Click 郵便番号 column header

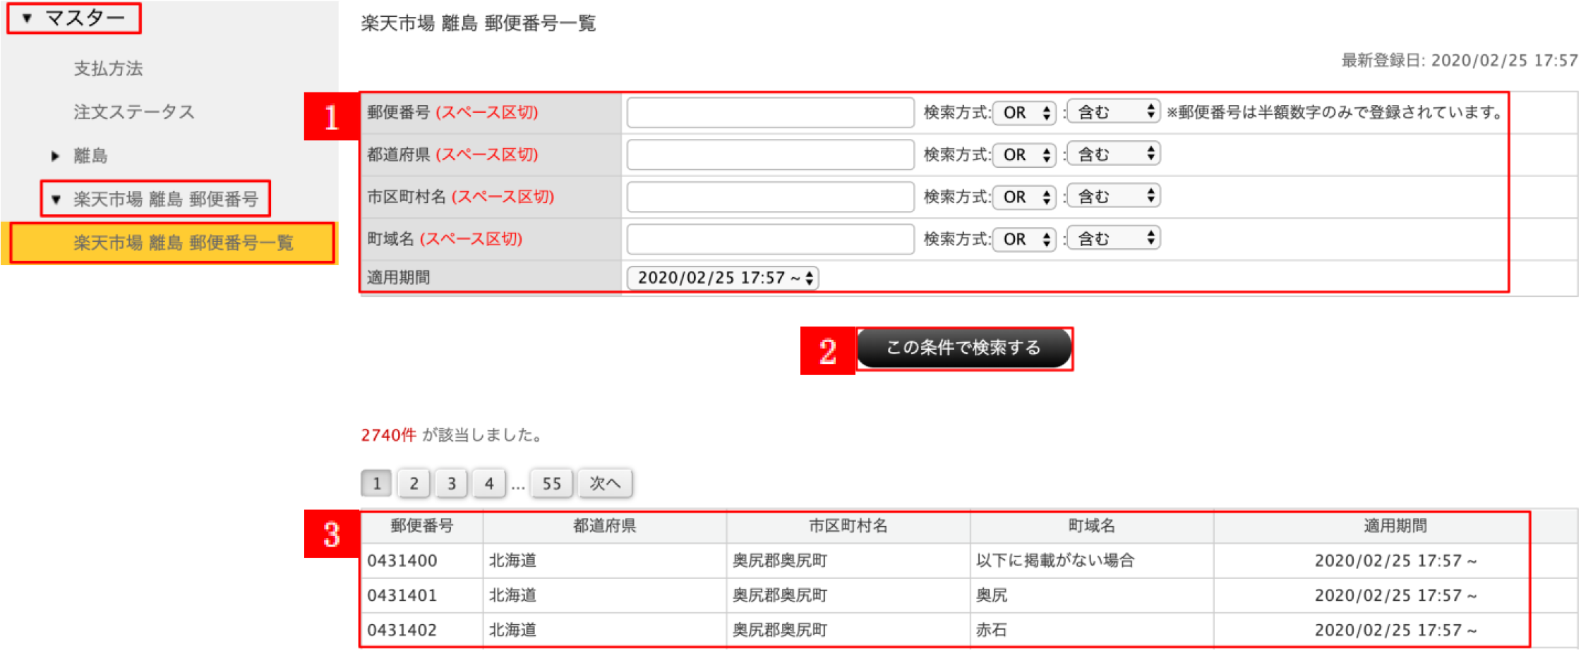(422, 526)
